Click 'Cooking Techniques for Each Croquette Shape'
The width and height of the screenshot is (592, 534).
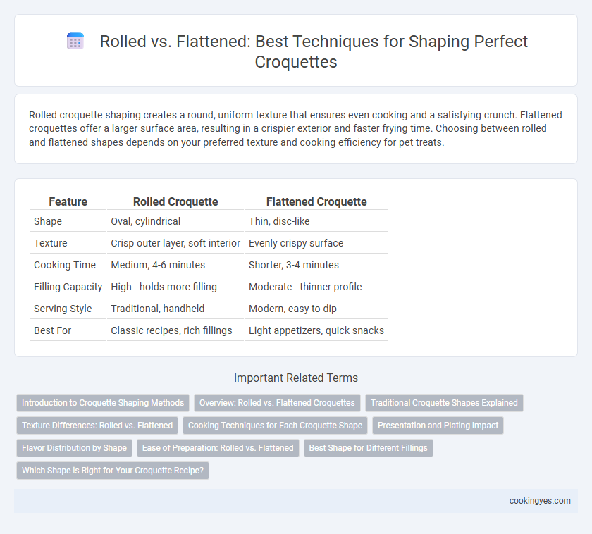point(276,426)
